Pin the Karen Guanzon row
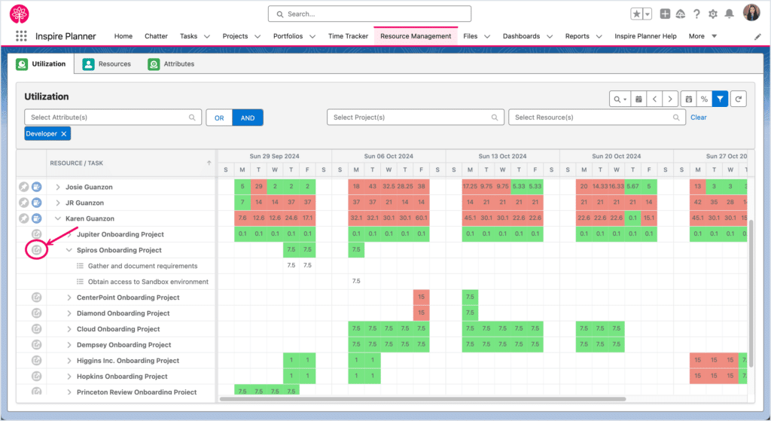 23,218
